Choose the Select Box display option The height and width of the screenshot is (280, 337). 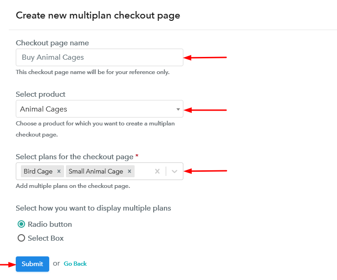point(21,238)
